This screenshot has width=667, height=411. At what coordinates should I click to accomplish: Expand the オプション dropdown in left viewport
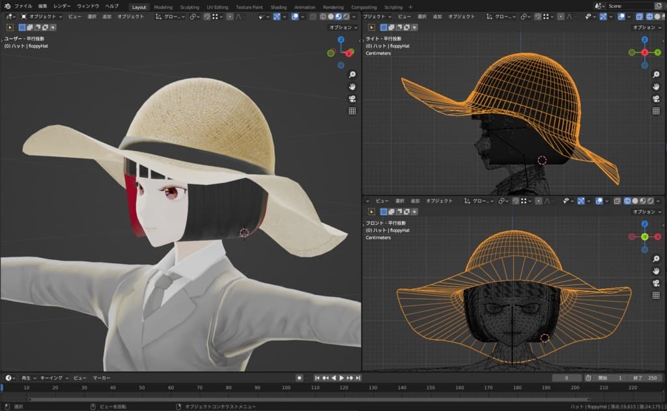coord(343,27)
